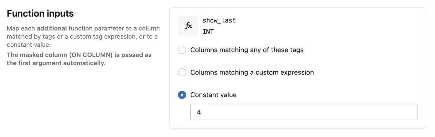Click the show_last parameter name
The image size is (435, 137).
[219, 21]
